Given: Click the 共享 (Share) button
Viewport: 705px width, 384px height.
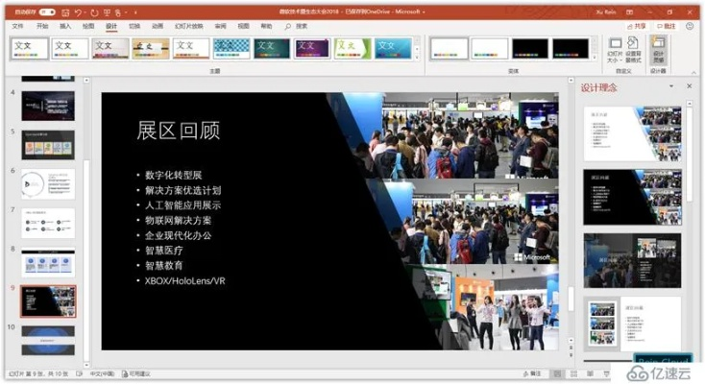Looking at the screenshot, I should tap(636, 27).
